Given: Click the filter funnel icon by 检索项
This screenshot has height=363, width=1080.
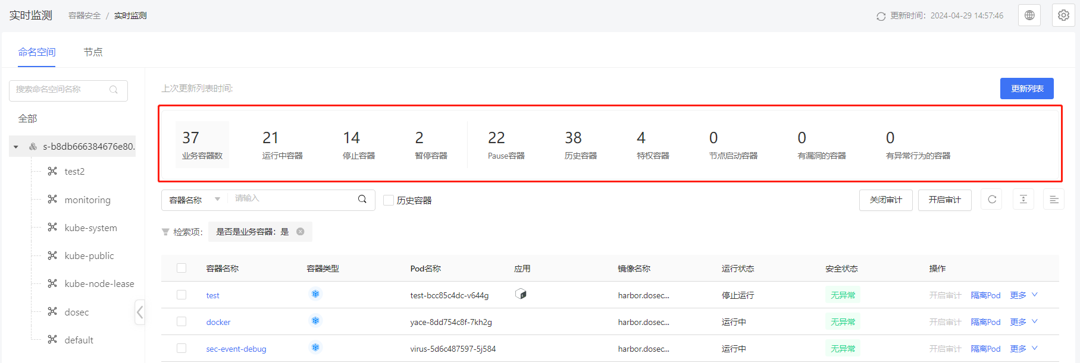Looking at the screenshot, I should click(x=165, y=232).
